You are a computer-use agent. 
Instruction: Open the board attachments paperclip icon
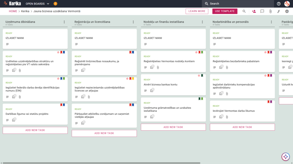270,11
